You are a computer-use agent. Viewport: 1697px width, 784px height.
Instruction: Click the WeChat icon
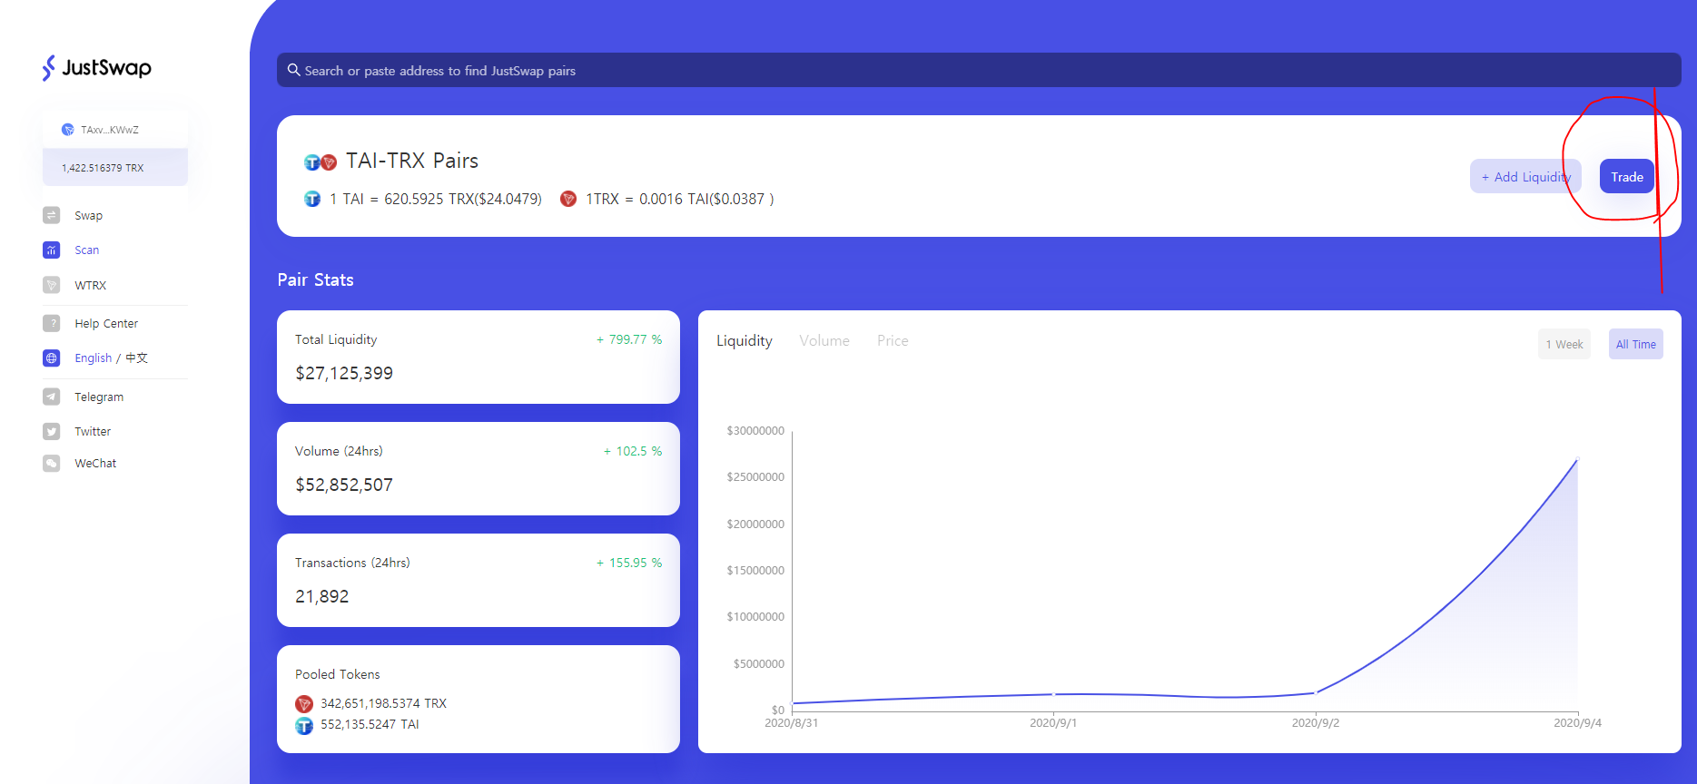tap(52, 463)
